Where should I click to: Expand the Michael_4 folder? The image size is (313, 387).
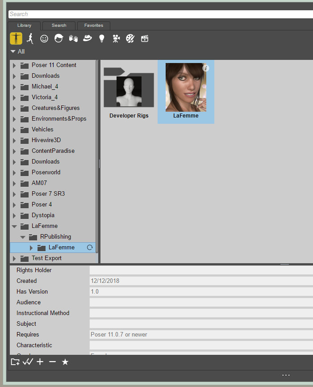click(x=14, y=87)
